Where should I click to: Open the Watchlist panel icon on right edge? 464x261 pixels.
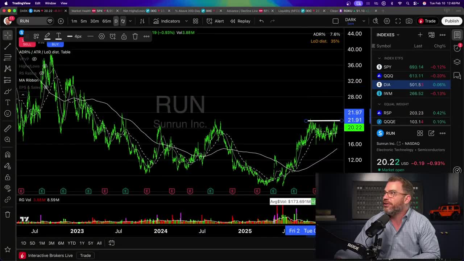pos(457,35)
